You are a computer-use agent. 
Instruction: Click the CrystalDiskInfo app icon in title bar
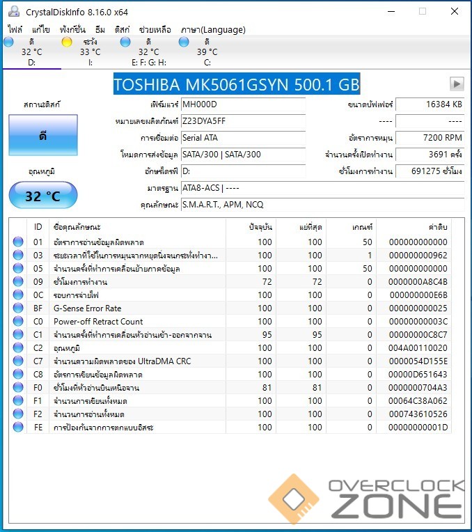(14, 12)
